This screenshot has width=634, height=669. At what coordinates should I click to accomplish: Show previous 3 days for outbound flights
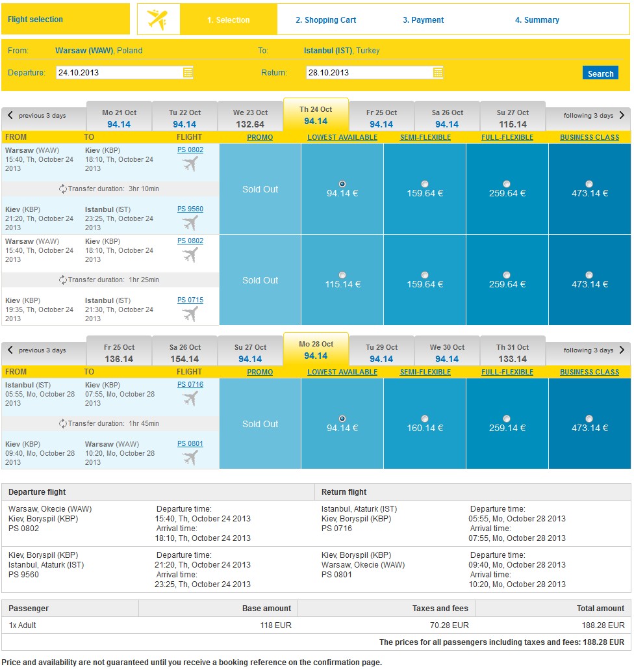pos(36,115)
